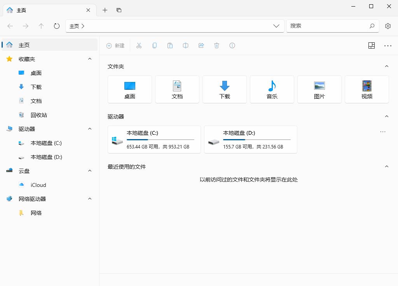This screenshot has width=398, height=286.
Task: Open Settings via the gear icon
Action: tap(388, 26)
